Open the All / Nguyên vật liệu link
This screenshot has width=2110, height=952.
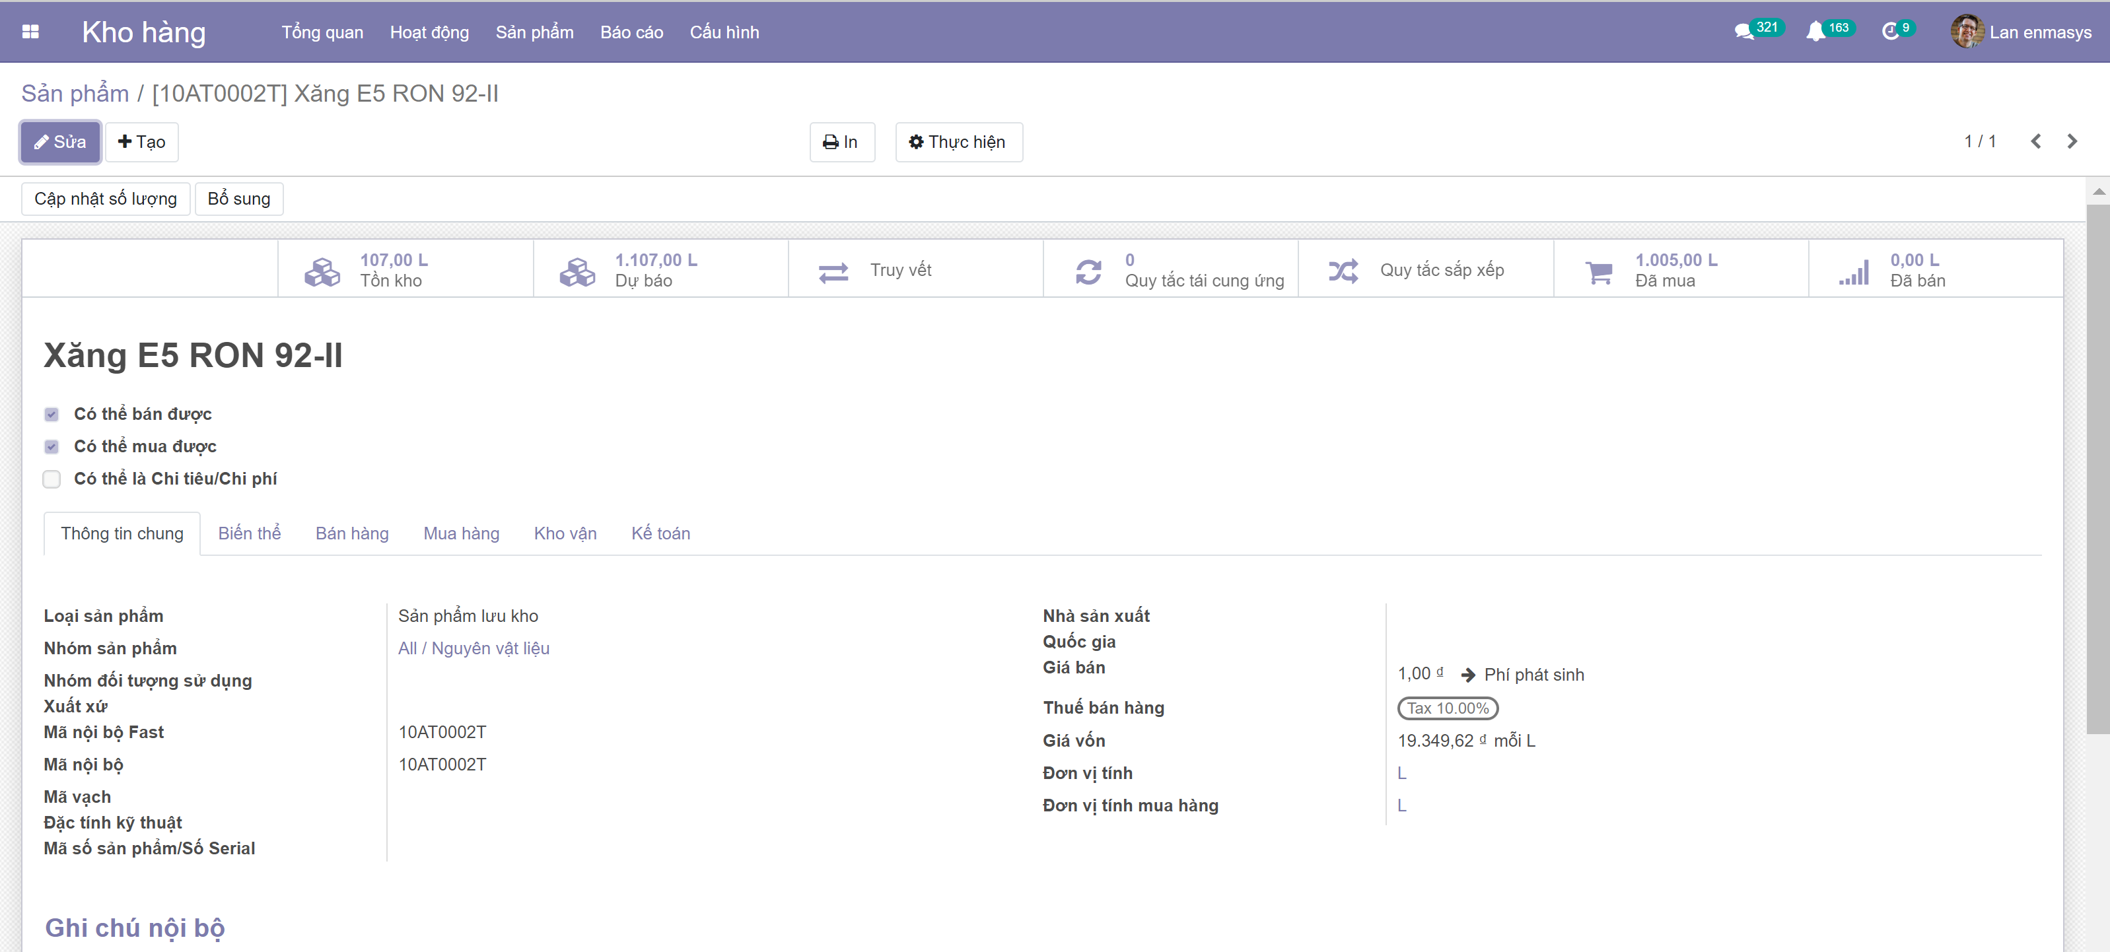(474, 648)
